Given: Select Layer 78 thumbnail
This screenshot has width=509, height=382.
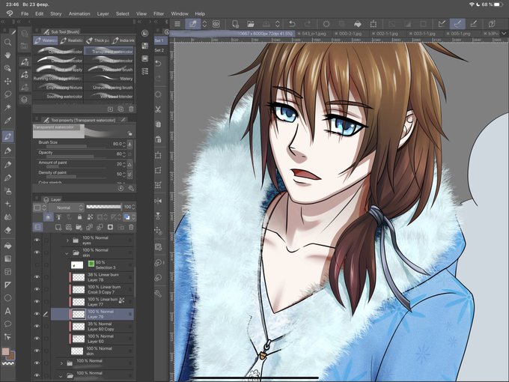Looking at the screenshot, I should tap(79, 277).
